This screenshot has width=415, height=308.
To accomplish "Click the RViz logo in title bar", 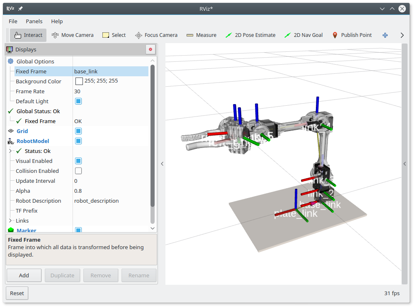I will click(10, 8).
